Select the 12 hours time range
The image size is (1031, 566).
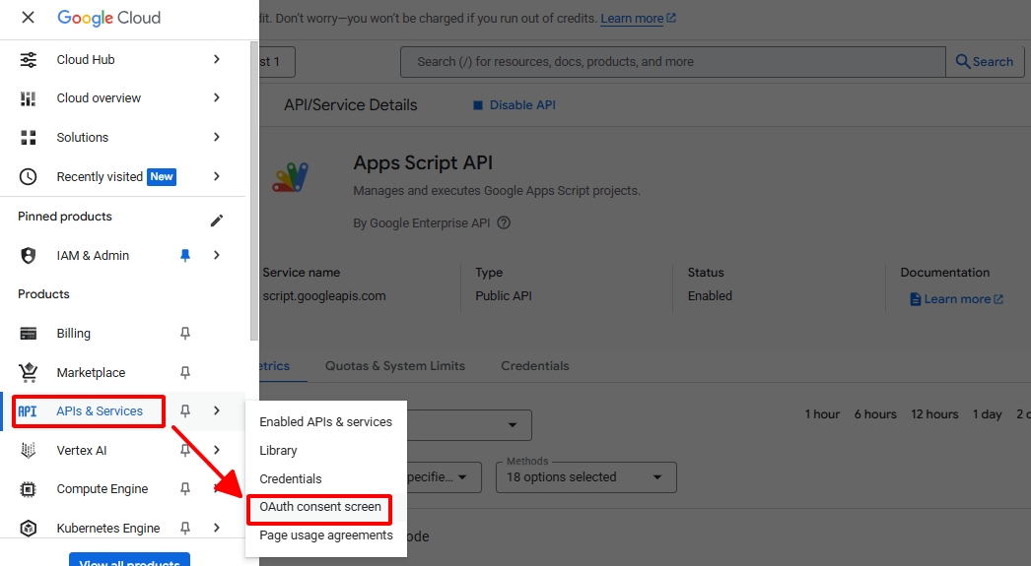(934, 414)
